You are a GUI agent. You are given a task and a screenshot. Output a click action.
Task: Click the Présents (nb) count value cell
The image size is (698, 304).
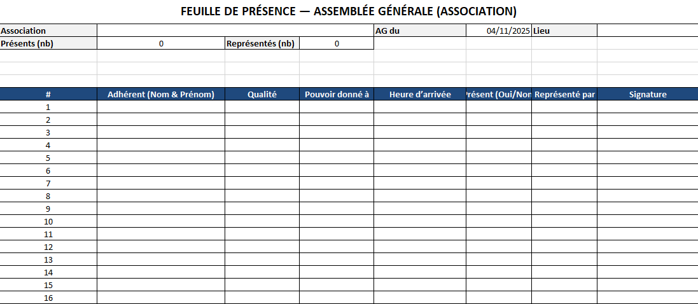coord(161,43)
